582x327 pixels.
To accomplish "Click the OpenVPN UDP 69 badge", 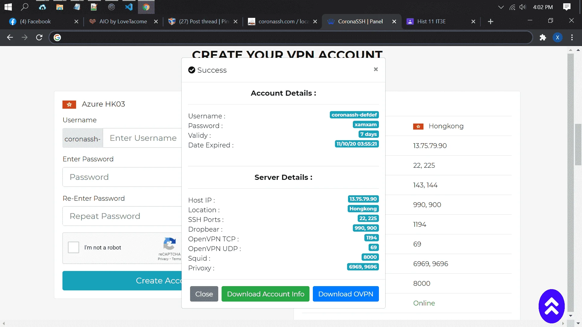I will [x=374, y=248].
